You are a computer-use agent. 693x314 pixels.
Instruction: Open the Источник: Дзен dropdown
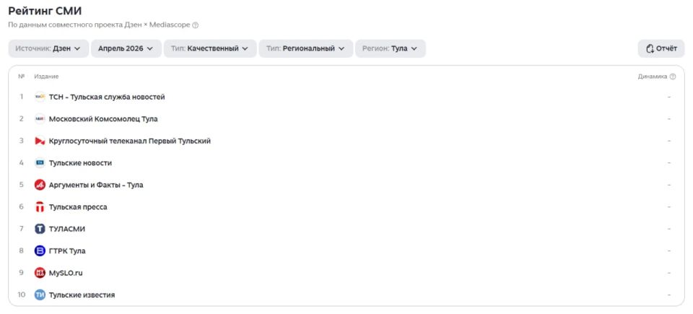[x=48, y=48]
